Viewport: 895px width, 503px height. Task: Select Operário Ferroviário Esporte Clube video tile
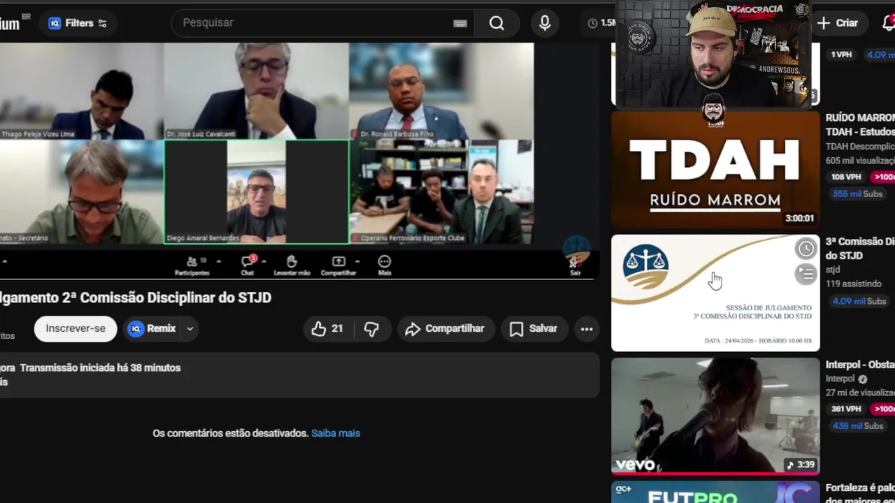click(x=441, y=191)
